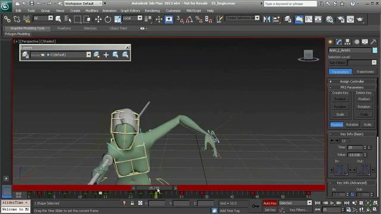The image size is (381, 214).
Task: Collapse the Key Info (Basic) rollout
Action: (x=352, y=134)
